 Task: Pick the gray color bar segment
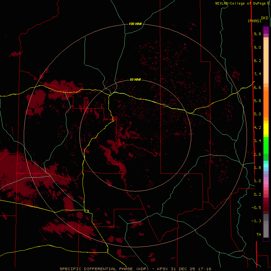click(266, 230)
